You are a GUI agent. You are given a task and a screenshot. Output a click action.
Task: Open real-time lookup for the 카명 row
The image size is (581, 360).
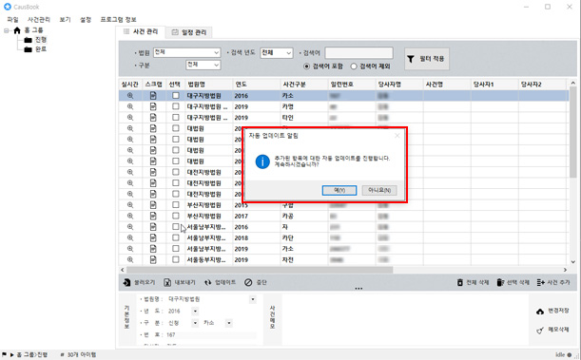pos(130,106)
